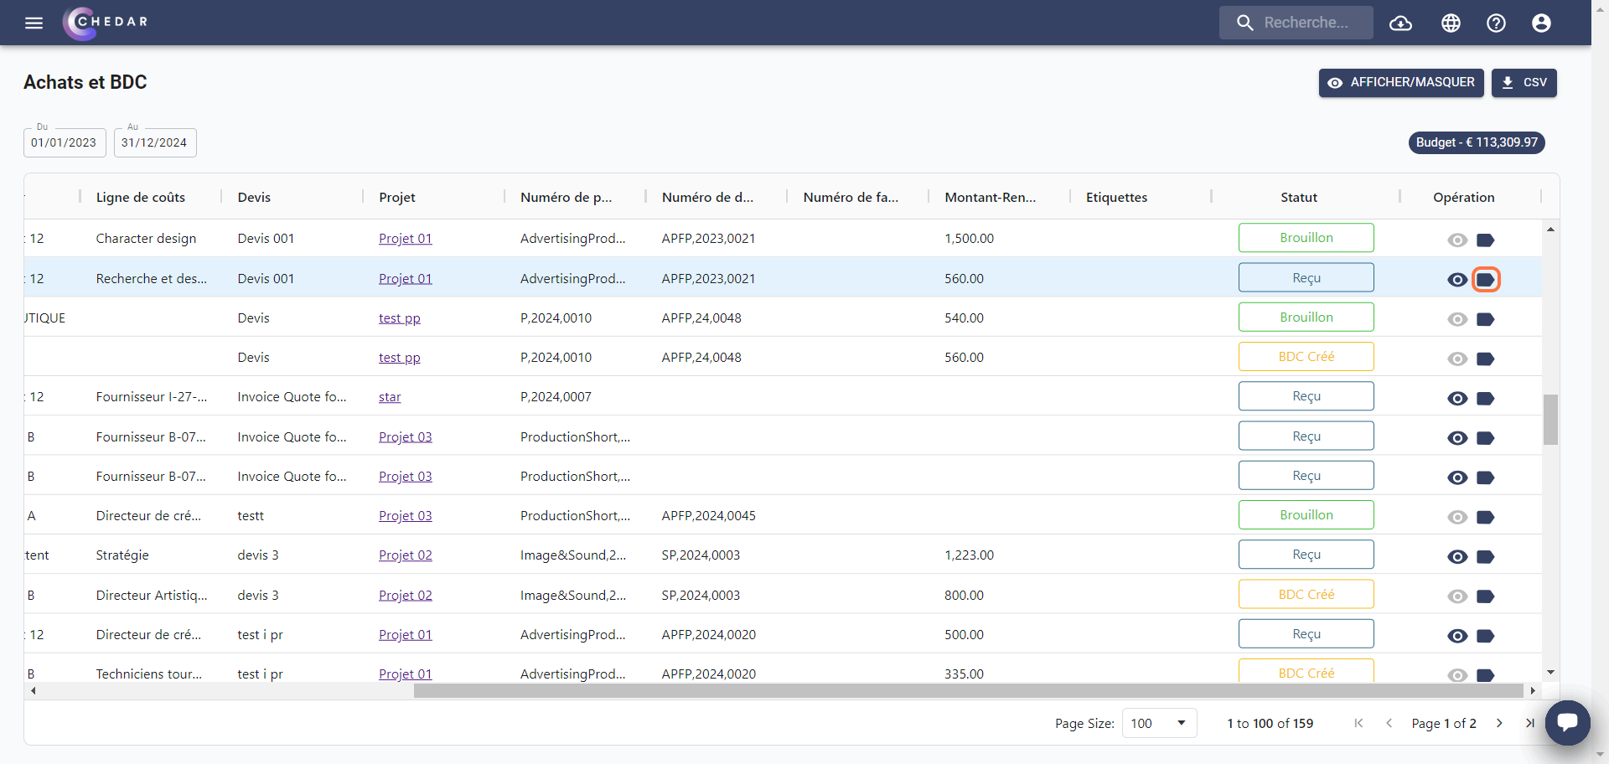The width and height of the screenshot is (1609, 764).
Task: Click the tag icon in Techniciens tour... row
Action: tap(1485, 675)
